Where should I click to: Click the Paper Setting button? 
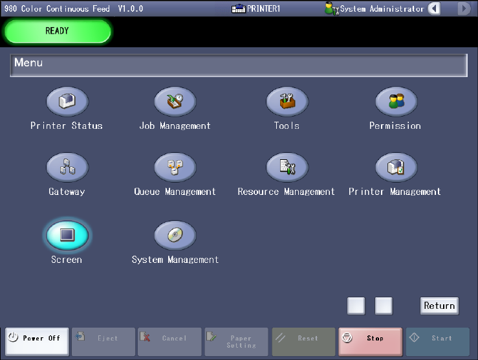(236, 341)
